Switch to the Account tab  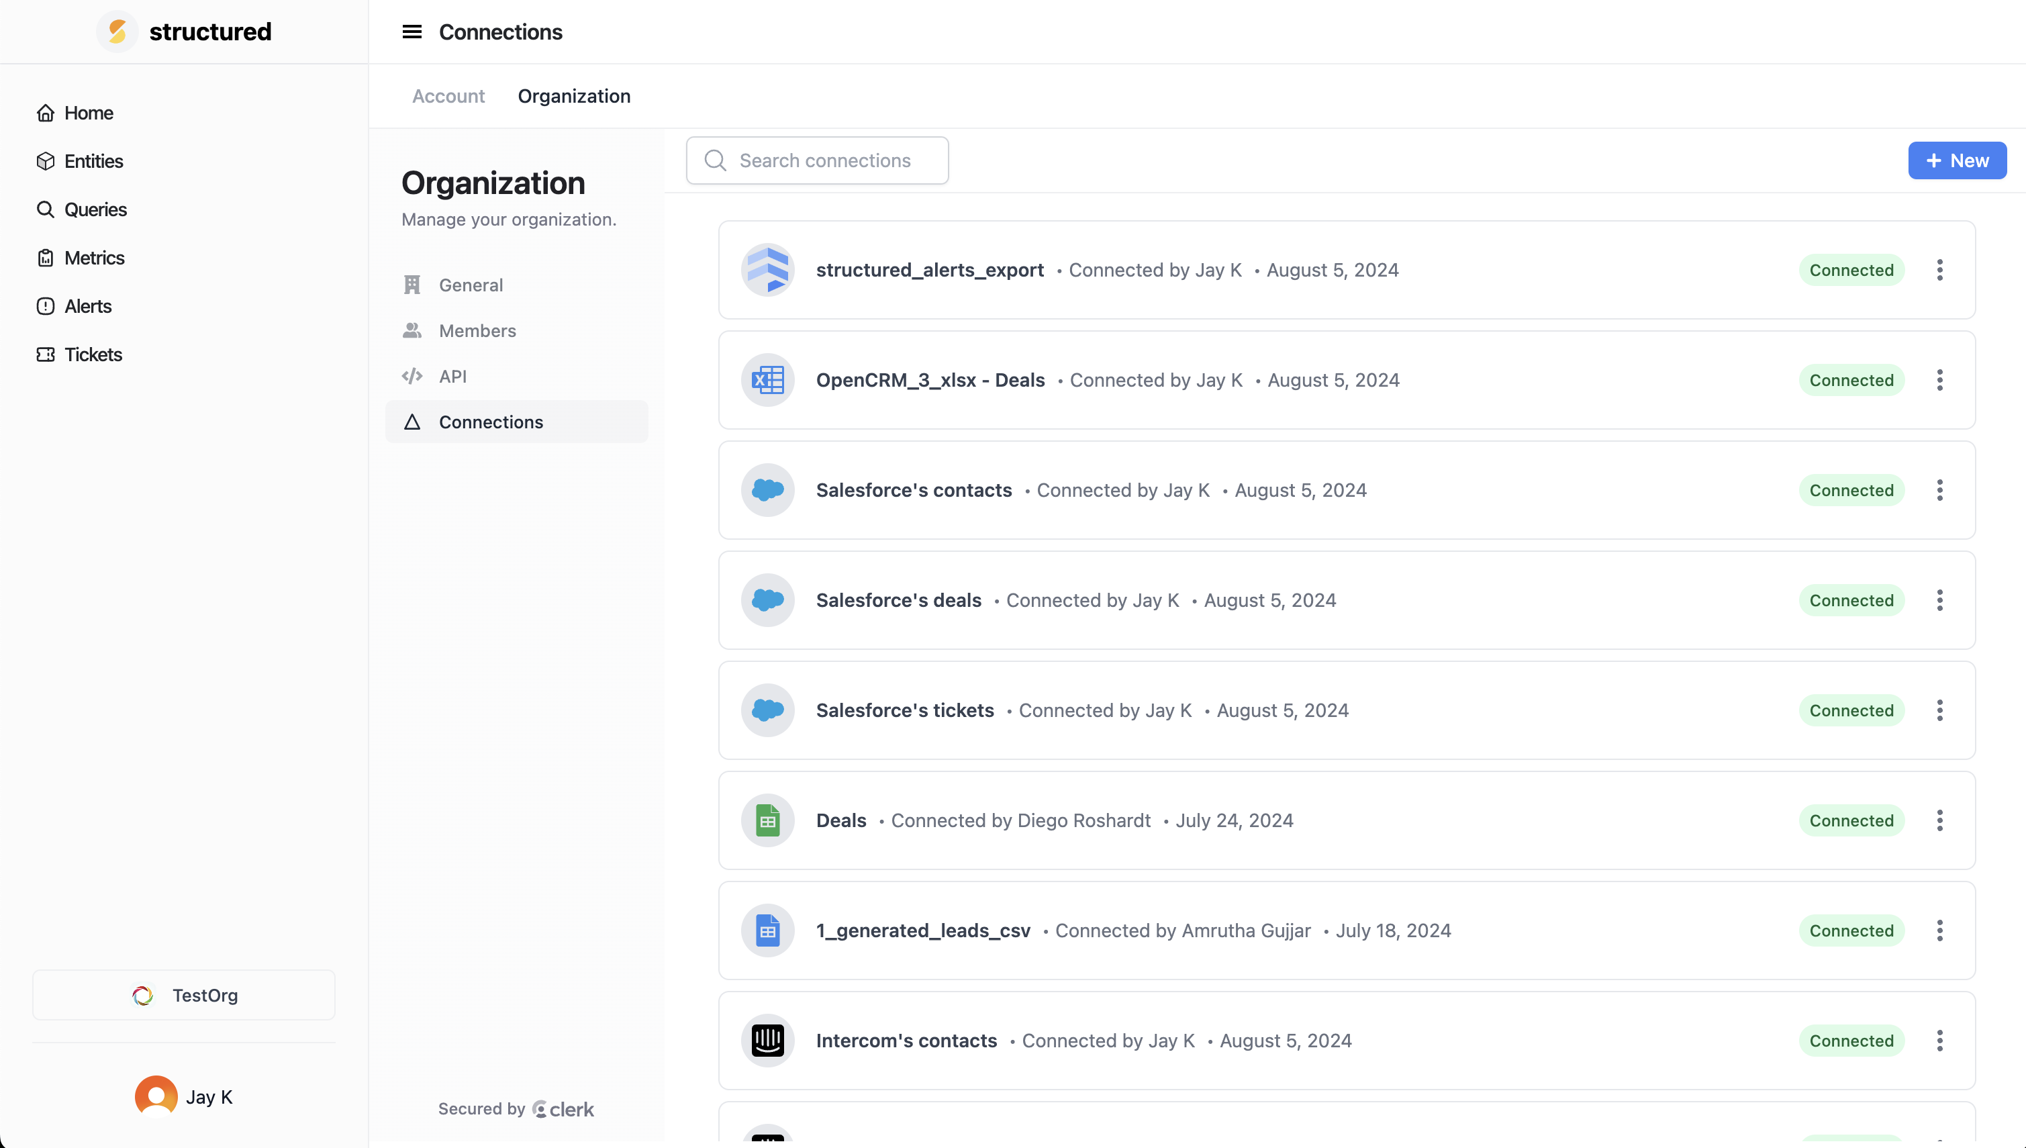click(446, 96)
